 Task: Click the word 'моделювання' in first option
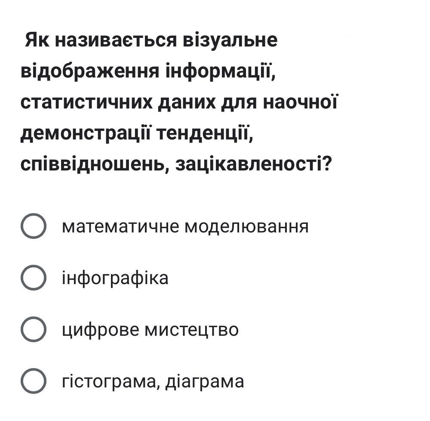coord(246,227)
